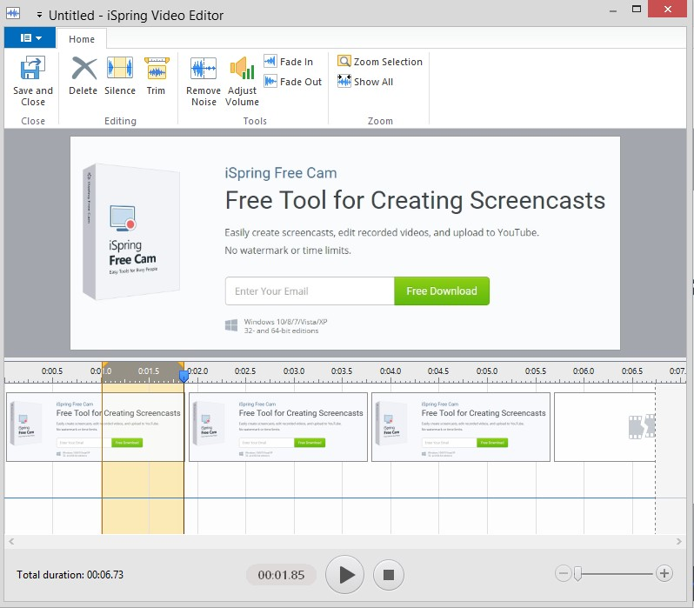
Task: Click Show All to fit timeline
Action: [x=365, y=82]
